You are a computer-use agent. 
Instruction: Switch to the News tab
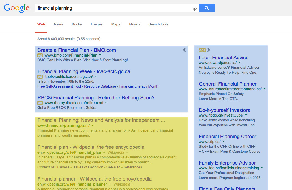59,24
